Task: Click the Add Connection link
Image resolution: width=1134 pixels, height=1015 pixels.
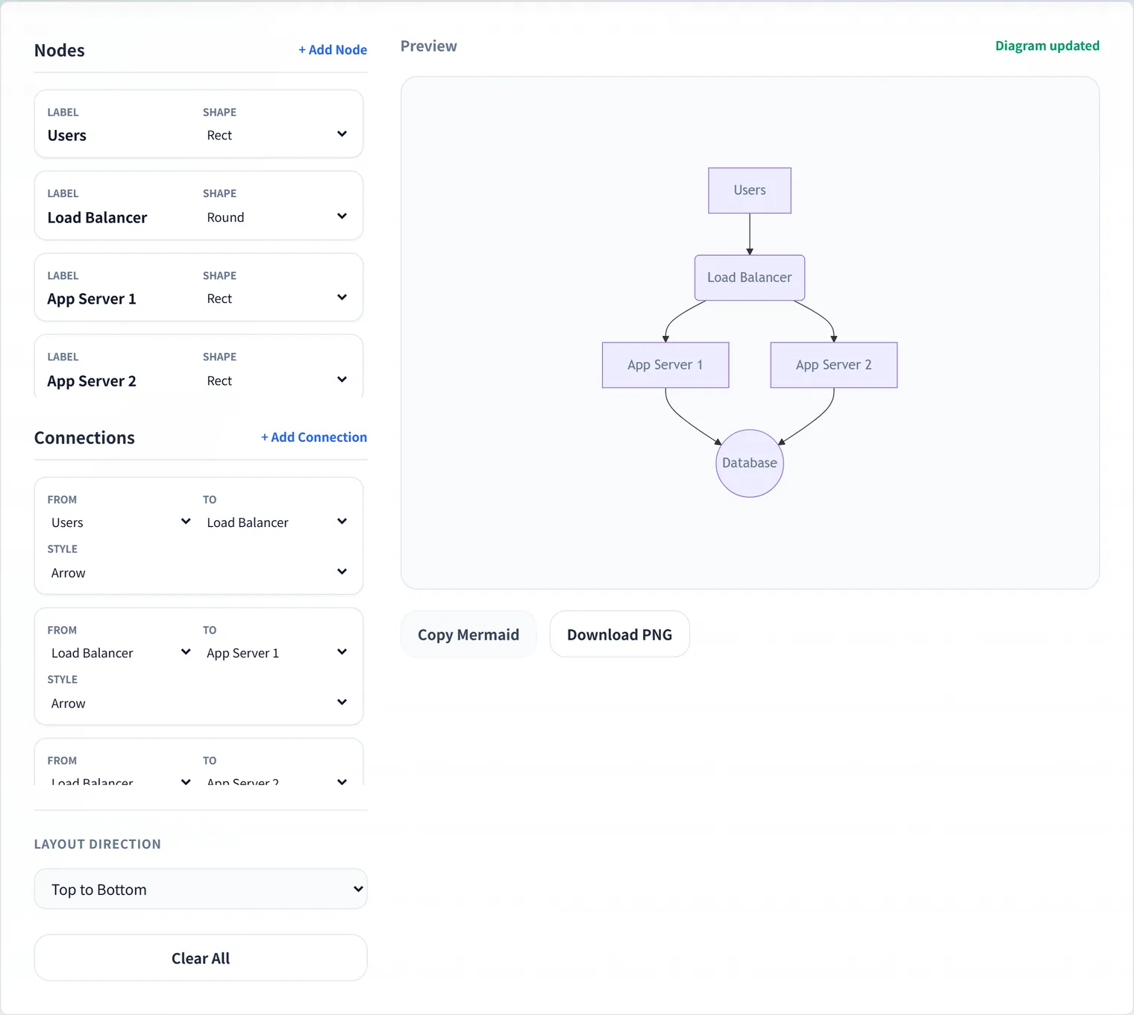Action: [x=314, y=437]
